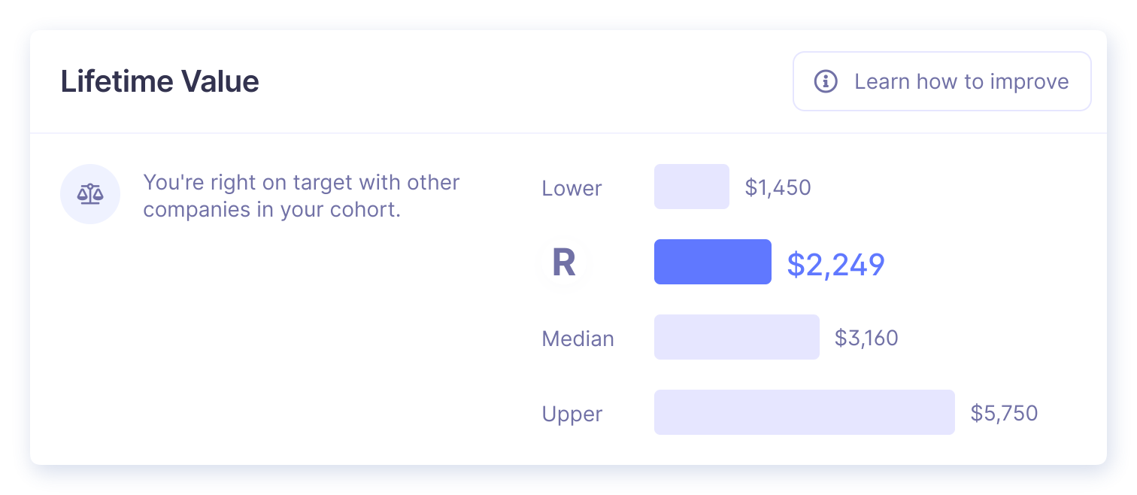Click the balance scales icon
Screen dimensions: 1137x495
90,194
